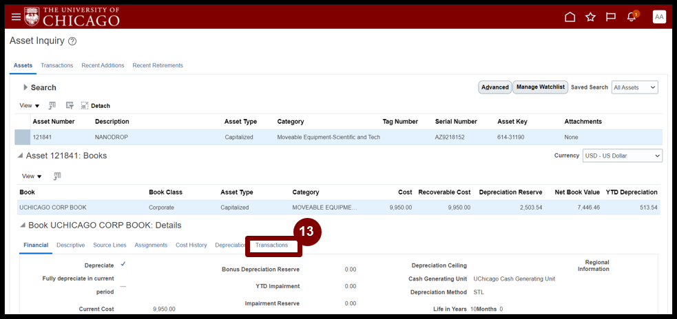This screenshot has height=319, width=677.
Task: Click asset number 121841 cell
Action: tap(41, 137)
